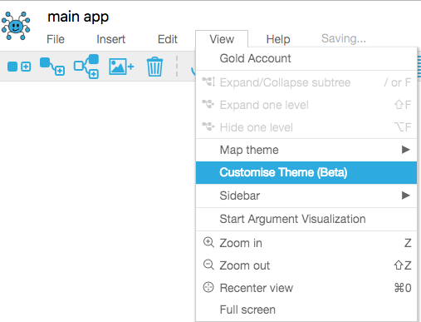
Task: Open the File menu
Action: tap(56, 39)
